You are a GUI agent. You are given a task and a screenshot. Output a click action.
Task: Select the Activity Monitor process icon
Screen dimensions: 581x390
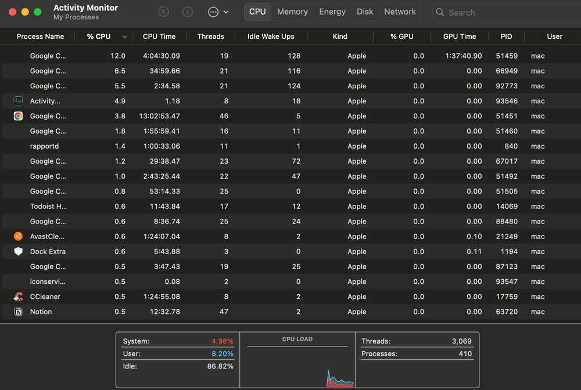click(18, 101)
